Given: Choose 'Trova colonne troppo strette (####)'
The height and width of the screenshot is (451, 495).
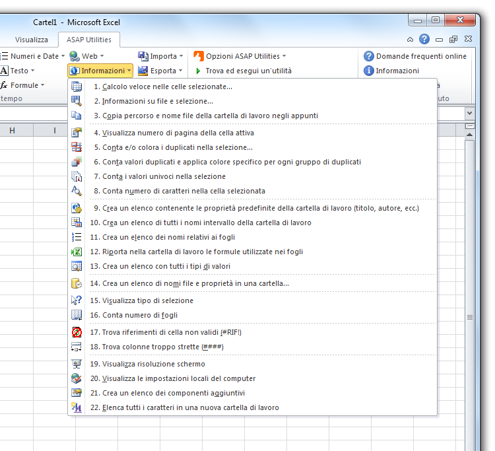Looking at the screenshot, I should (253, 347).
